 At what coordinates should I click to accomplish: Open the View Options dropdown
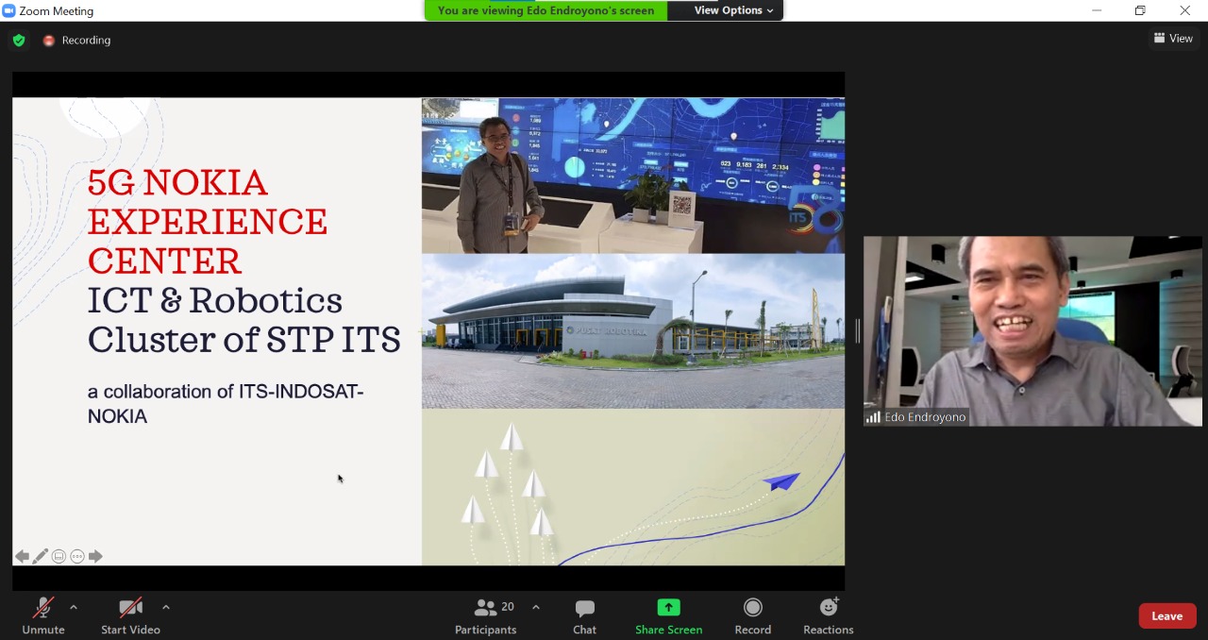click(x=733, y=10)
